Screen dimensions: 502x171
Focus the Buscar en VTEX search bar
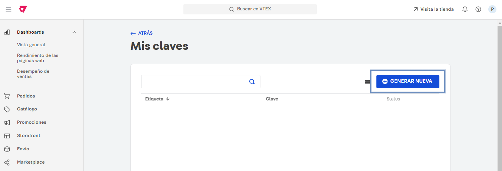250,9
